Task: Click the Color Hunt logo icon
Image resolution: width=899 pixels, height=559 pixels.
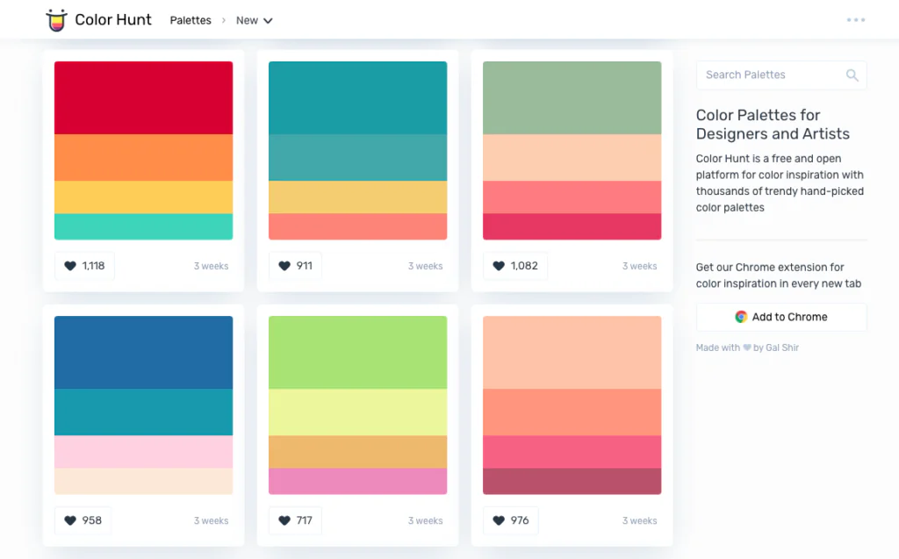Action: (56, 20)
